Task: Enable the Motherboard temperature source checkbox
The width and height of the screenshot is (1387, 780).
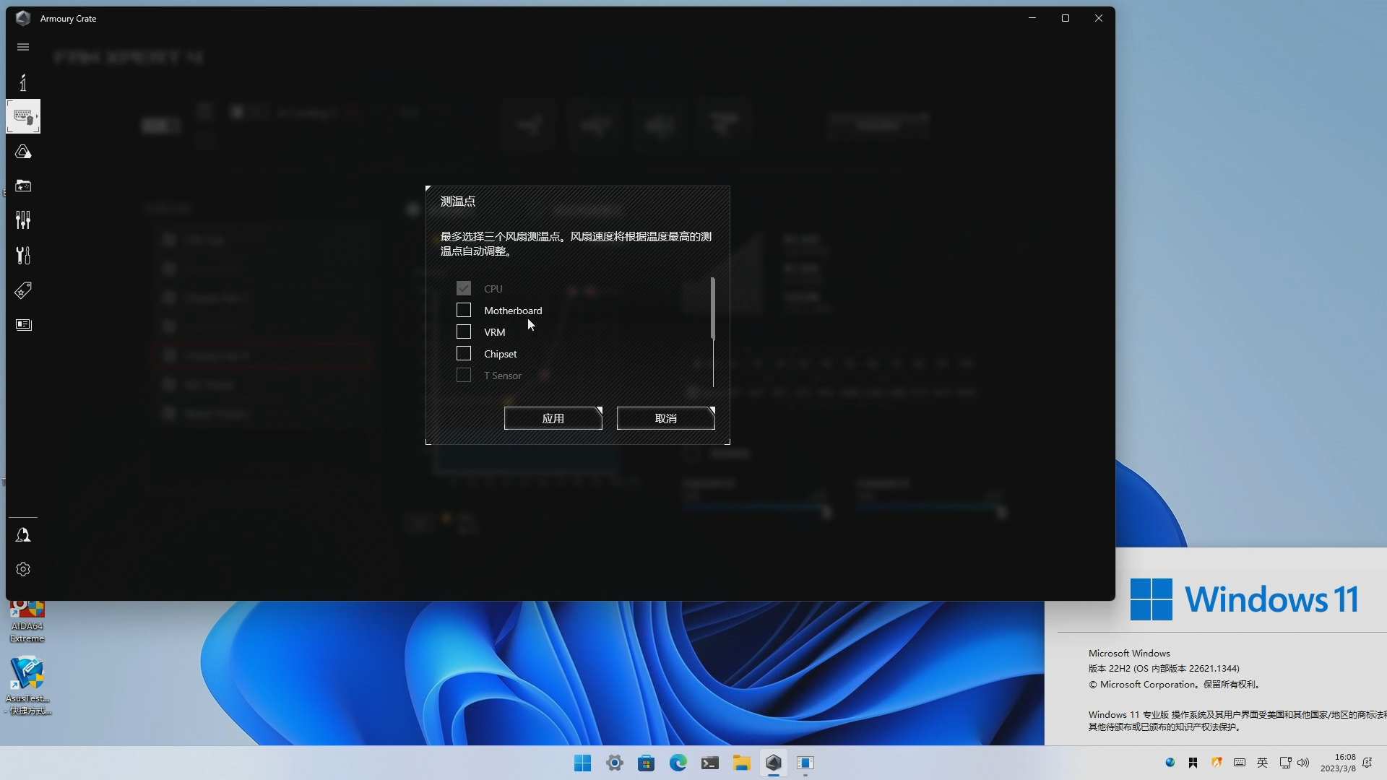Action: click(x=464, y=311)
